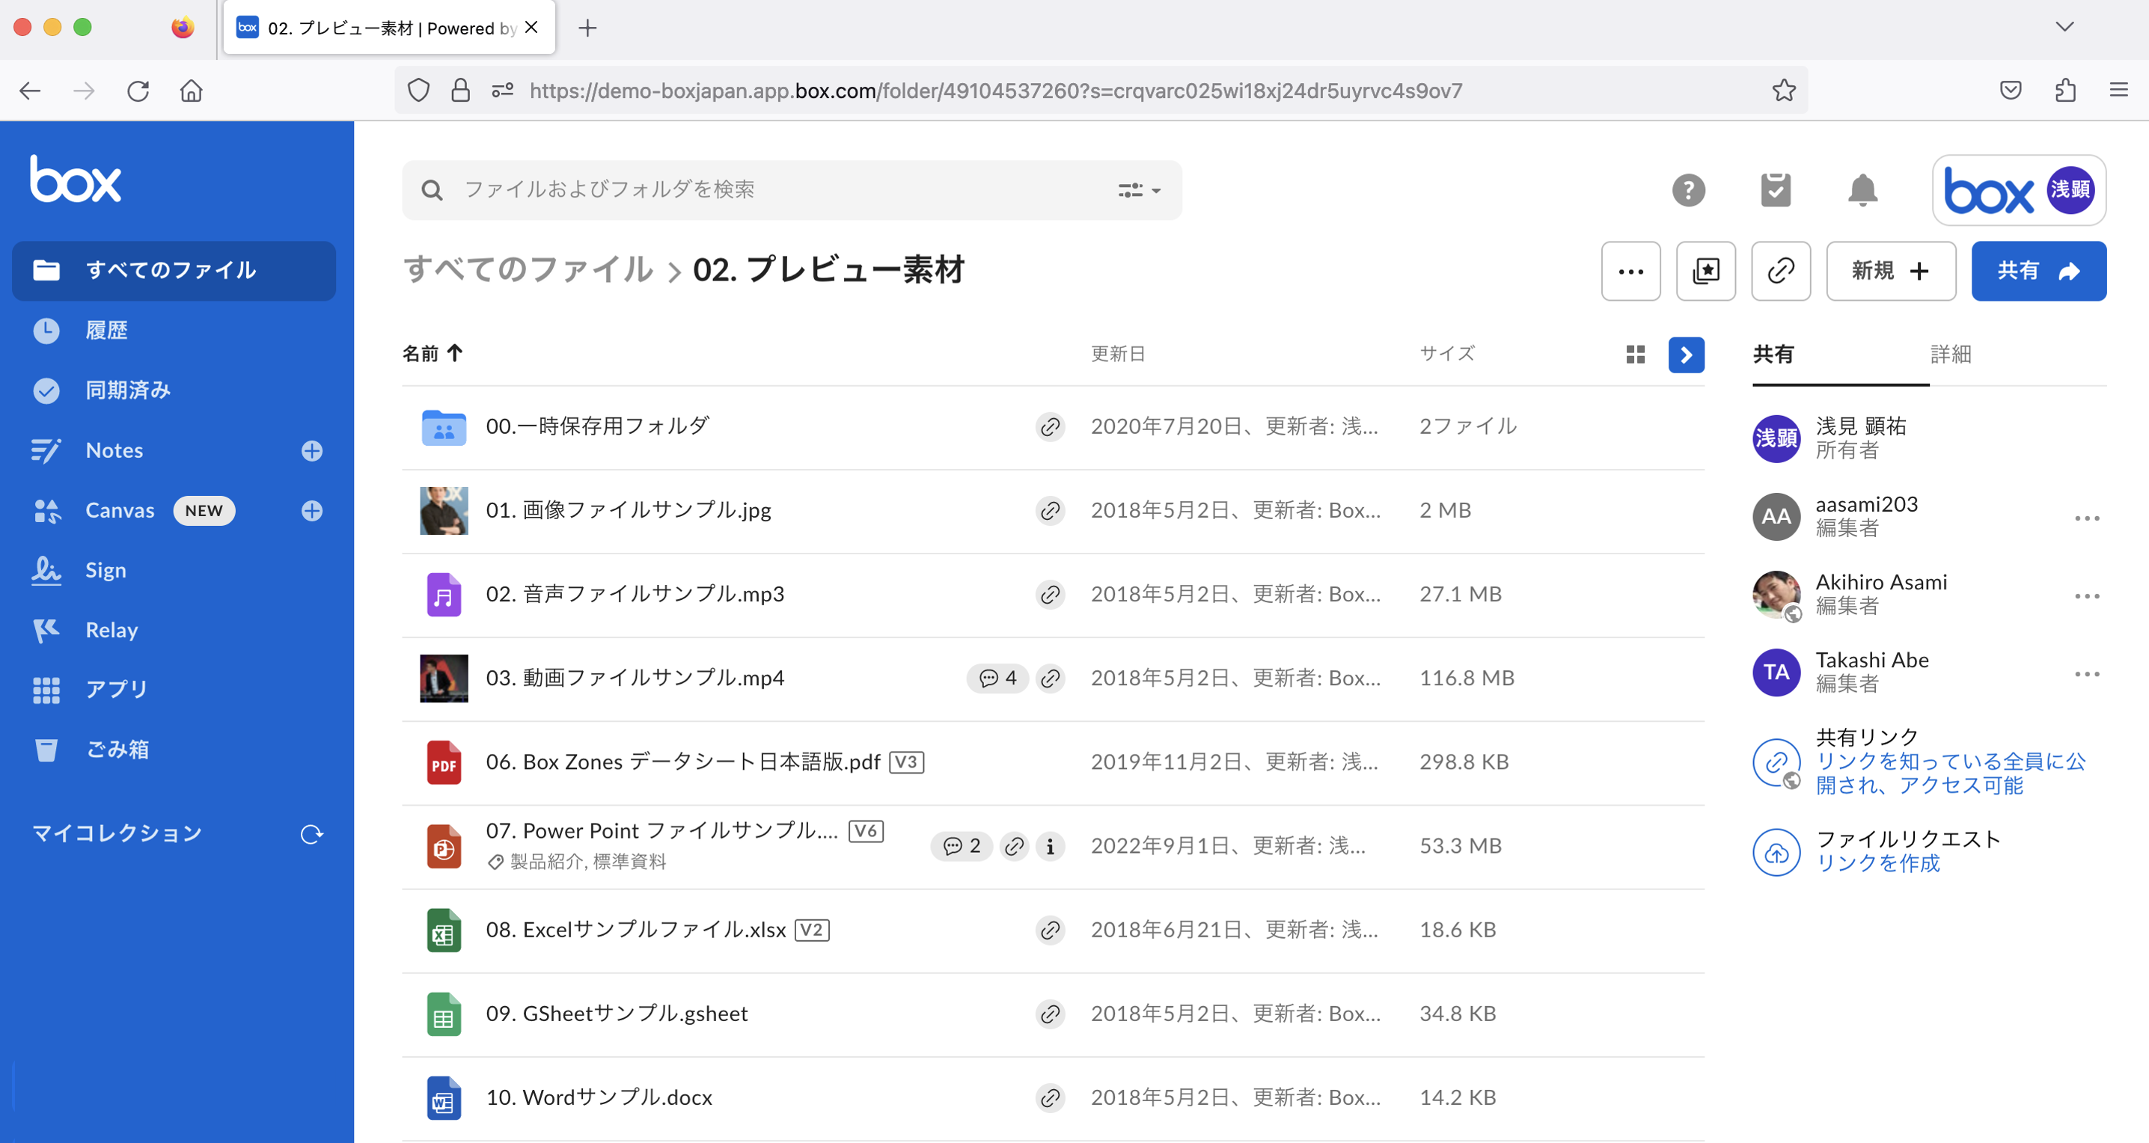The width and height of the screenshot is (2149, 1143).
Task: Click the copy shared link icon button
Action: (1780, 271)
